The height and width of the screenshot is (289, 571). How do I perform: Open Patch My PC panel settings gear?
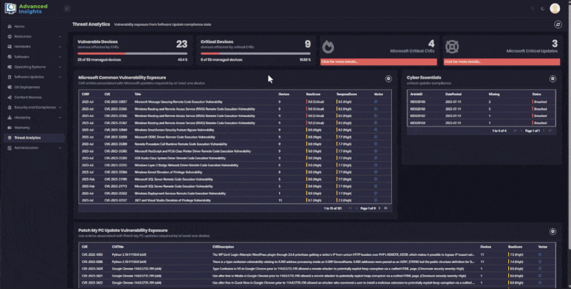552,231
